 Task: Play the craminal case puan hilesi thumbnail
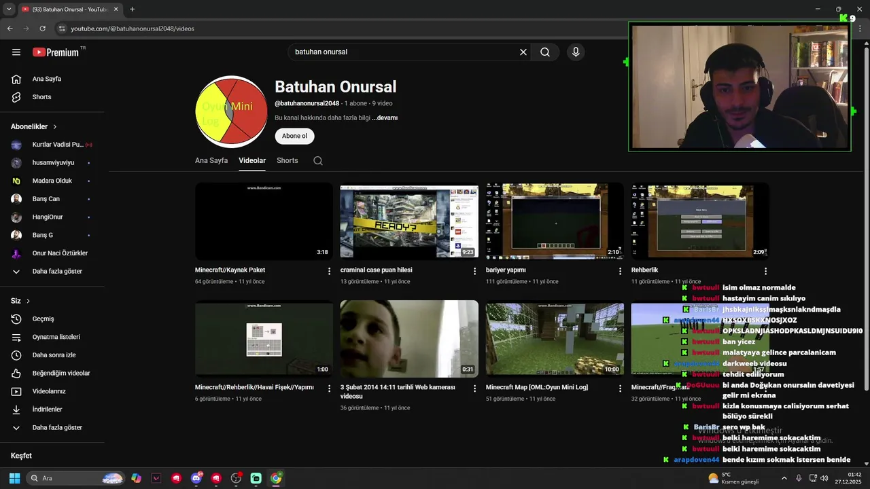[409, 221]
